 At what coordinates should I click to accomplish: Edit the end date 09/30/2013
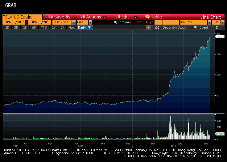[x=40, y=22]
